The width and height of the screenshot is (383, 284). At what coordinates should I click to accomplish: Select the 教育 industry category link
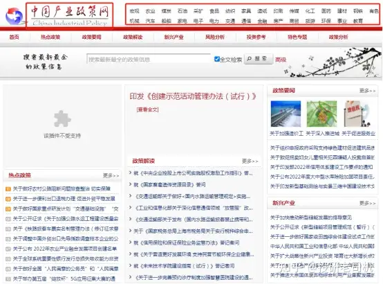tap(358, 21)
